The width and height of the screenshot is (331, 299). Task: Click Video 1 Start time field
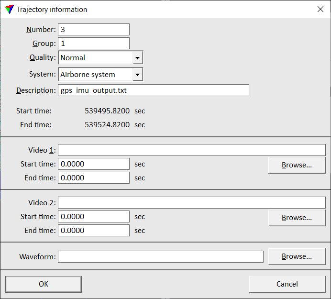(x=94, y=164)
